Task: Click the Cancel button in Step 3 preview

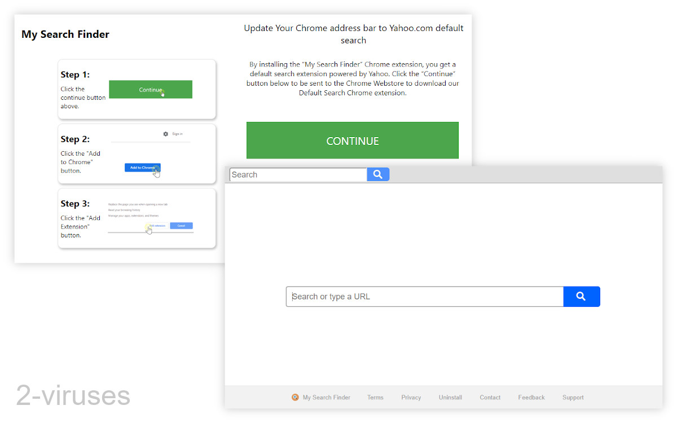Action: [181, 225]
